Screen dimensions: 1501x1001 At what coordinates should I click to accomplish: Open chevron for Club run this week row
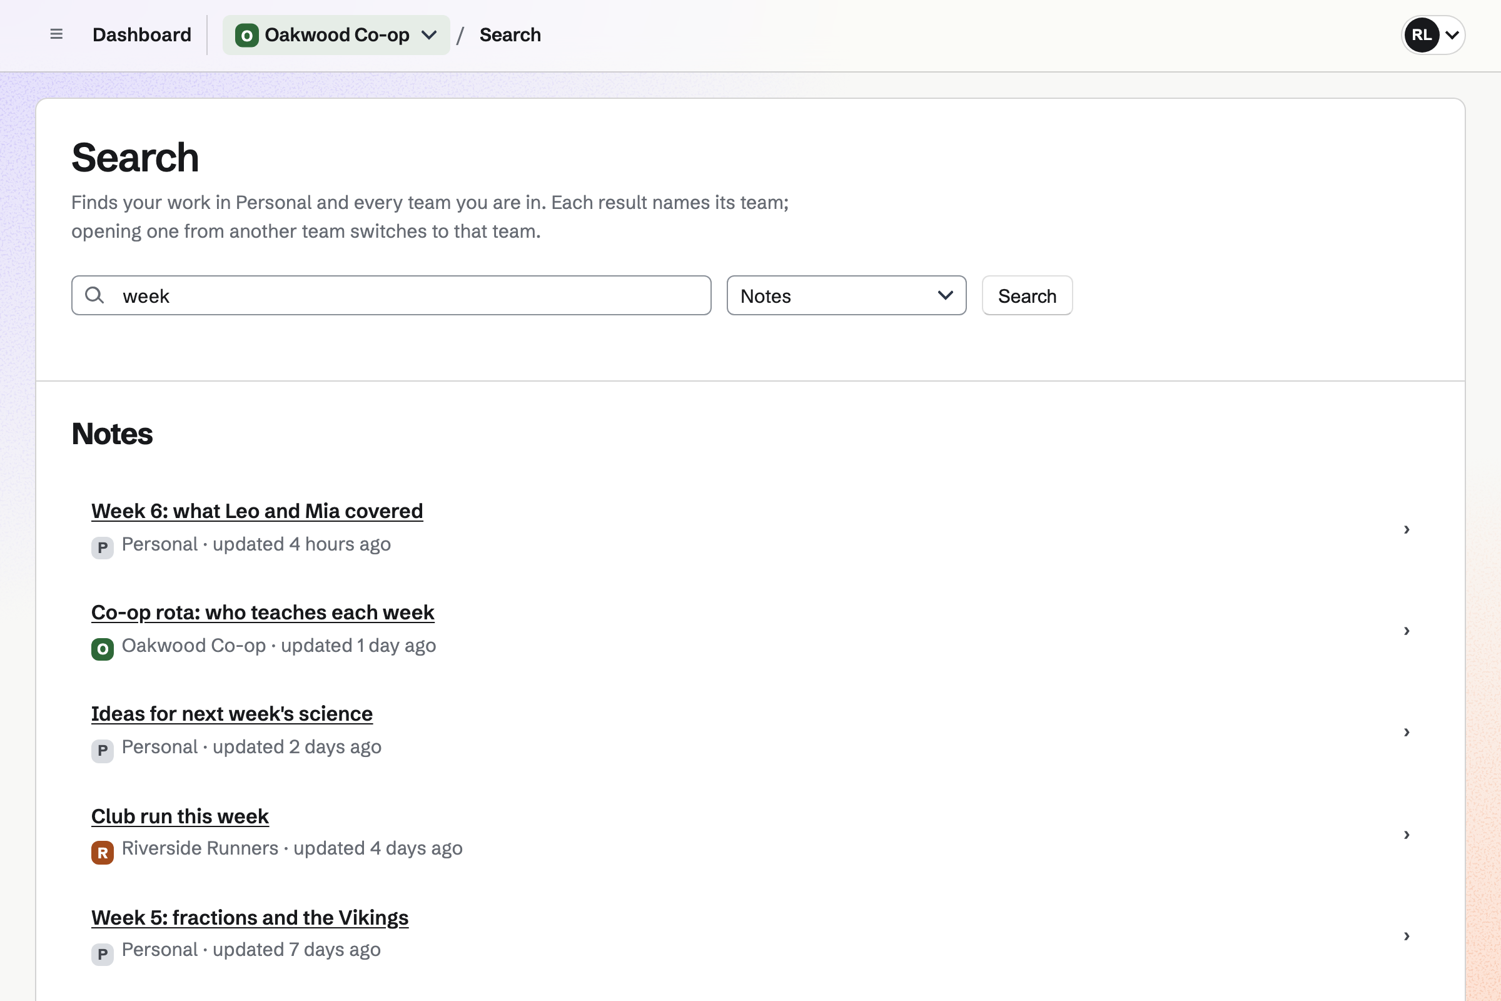click(x=1407, y=835)
